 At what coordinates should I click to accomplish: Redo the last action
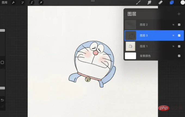[2, 107]
